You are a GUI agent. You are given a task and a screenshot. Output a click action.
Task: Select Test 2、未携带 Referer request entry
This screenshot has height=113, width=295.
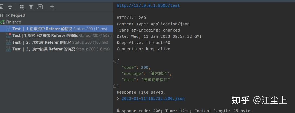56,42
